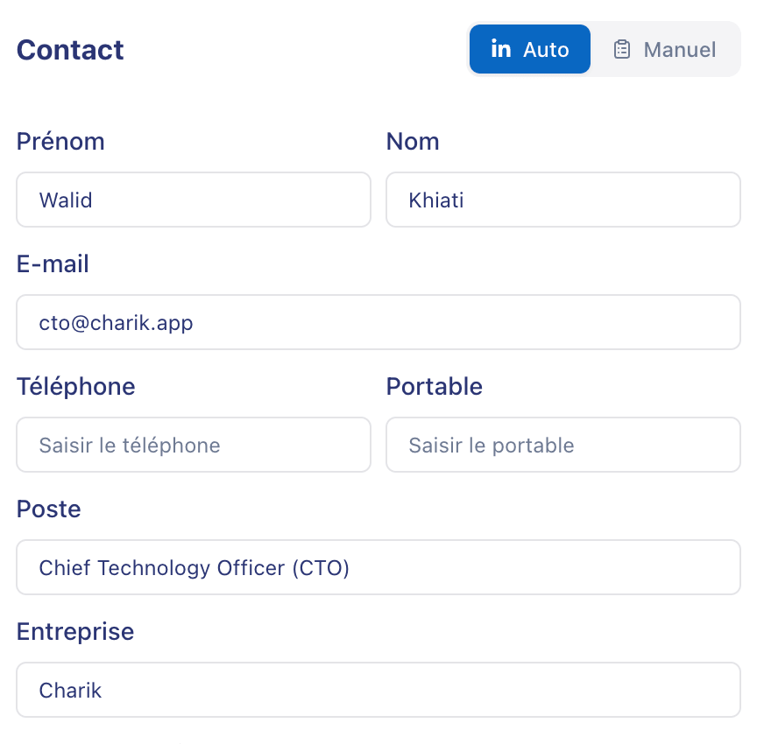
Task: Click the clipboard icon beside Manuel
Action: point(622,49)
